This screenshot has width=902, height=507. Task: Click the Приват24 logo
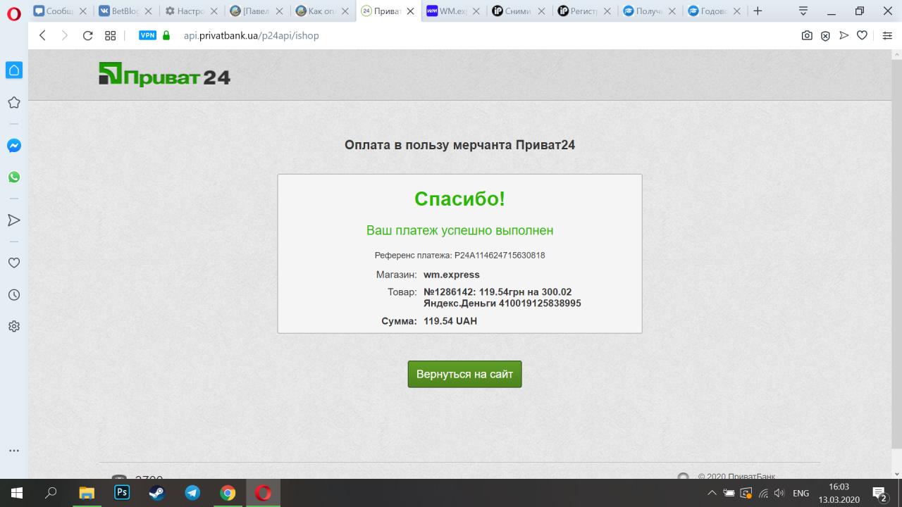coord(165,75)
